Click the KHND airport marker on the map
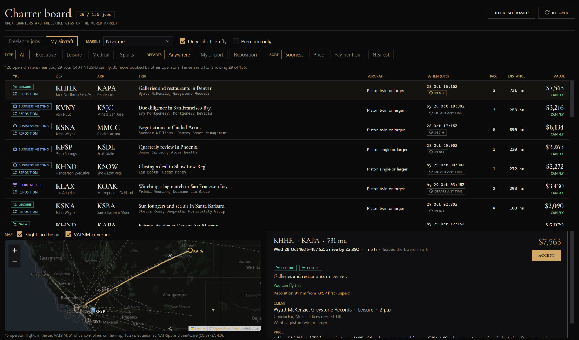This screenshot has height=340, width=579. click(x=104, y=289)
